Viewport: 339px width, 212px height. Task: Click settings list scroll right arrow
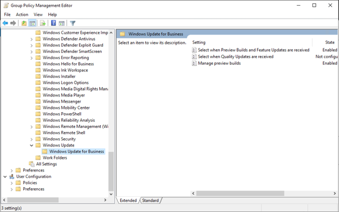[x=334, y=193]
